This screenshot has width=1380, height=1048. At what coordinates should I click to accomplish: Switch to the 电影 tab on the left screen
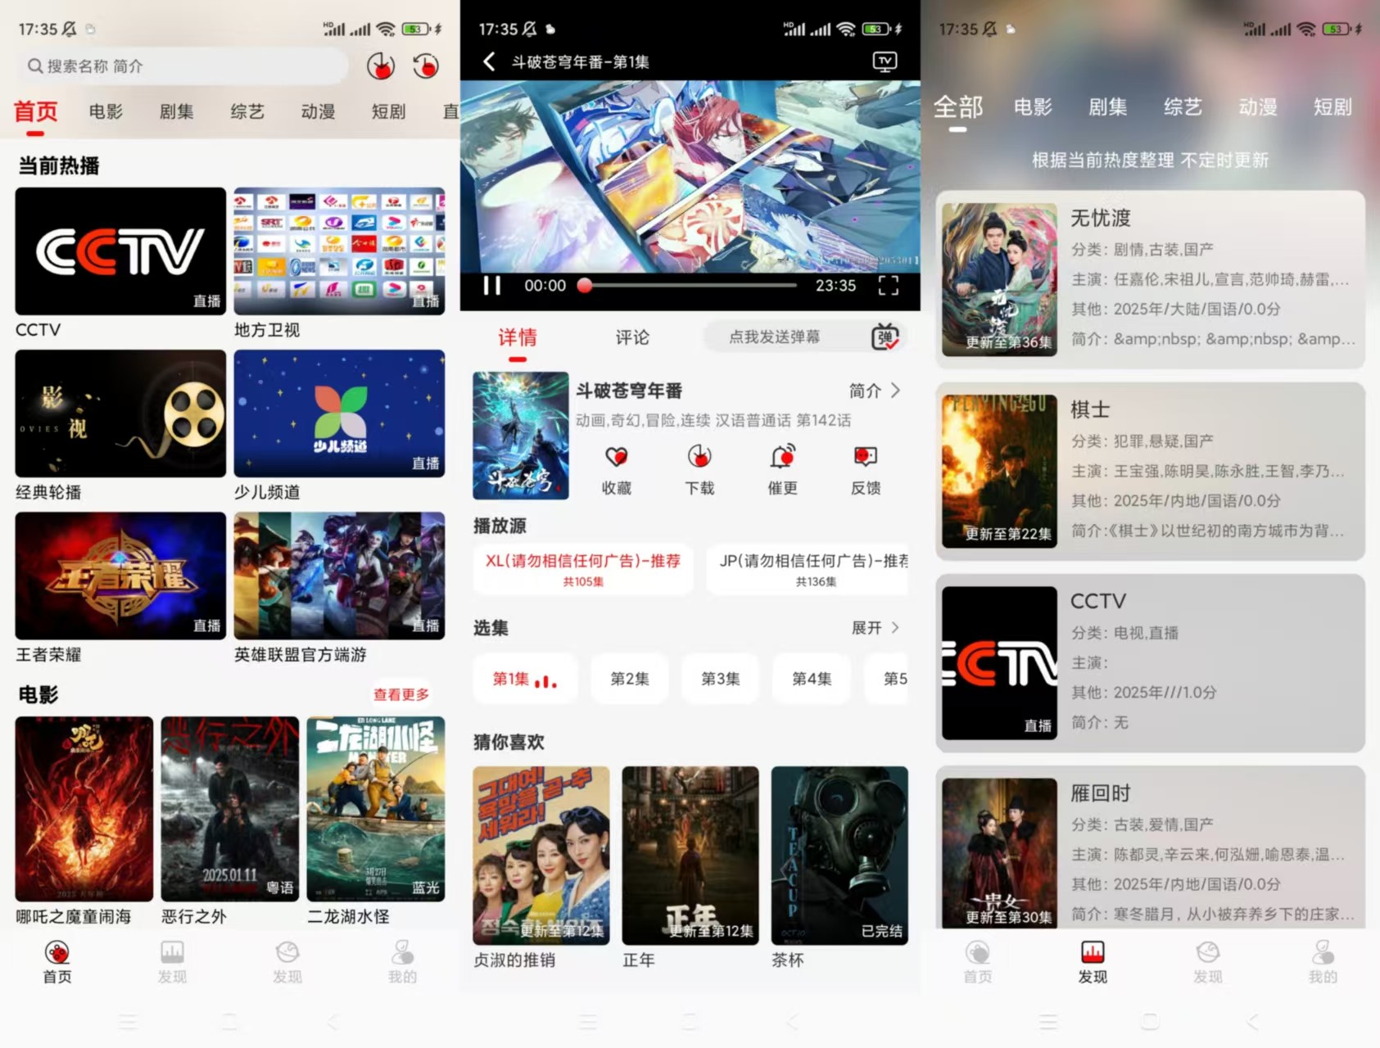point(106,111)
